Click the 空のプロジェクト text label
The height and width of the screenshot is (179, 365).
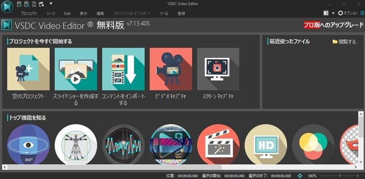pyautogui.click(x=28, y=96)
